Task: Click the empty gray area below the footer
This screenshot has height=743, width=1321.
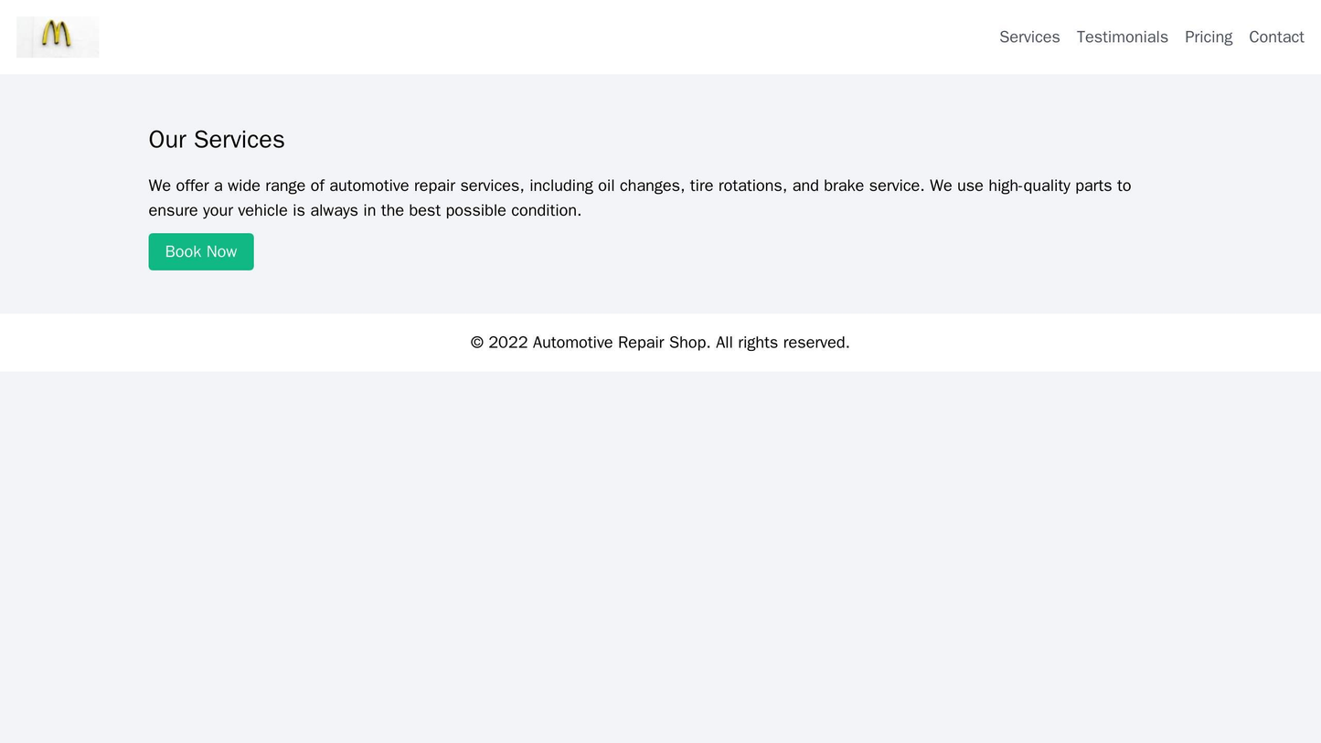Action: tap(660, 557)
